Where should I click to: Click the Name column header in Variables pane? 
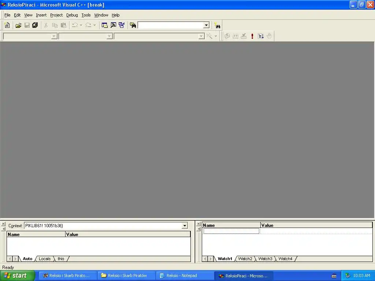tap(36, 235)
